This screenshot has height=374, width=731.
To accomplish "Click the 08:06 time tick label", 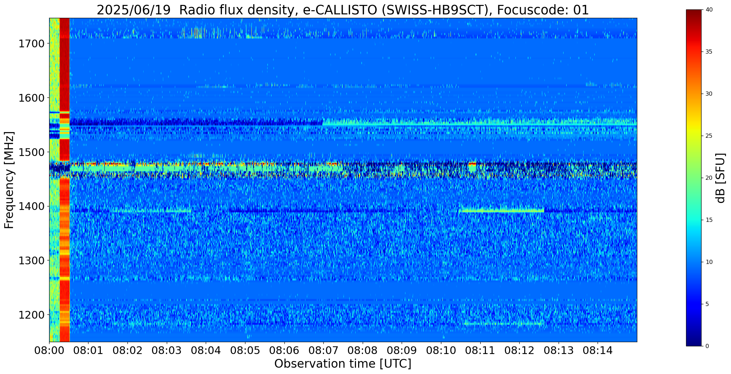I will pos(284,351).
